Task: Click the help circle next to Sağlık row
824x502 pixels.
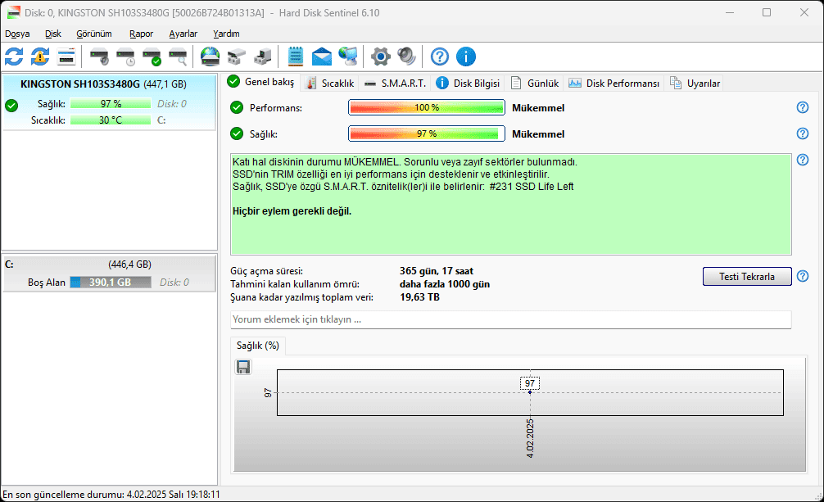Action: coord(802,133)
